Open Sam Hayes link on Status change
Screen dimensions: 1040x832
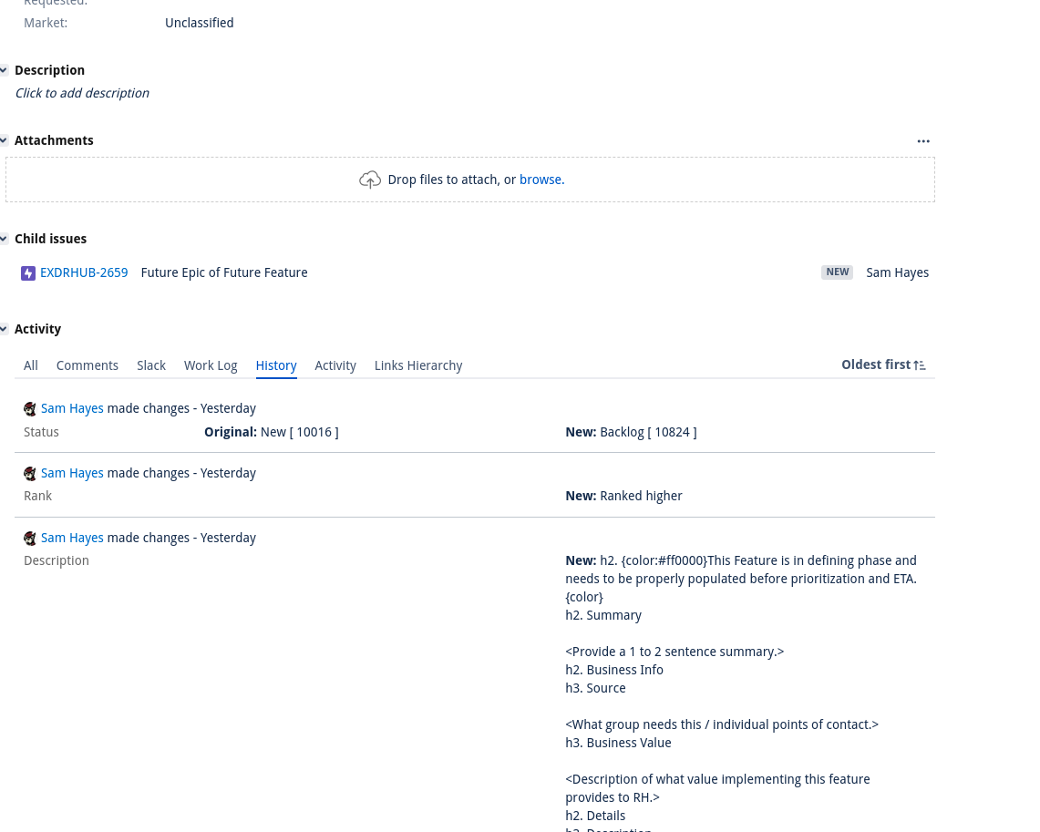pos(72,408)
